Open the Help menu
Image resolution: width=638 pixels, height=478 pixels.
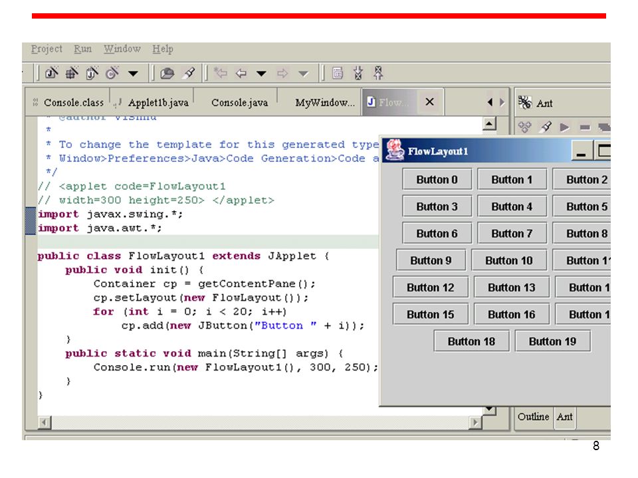[163, 49]
